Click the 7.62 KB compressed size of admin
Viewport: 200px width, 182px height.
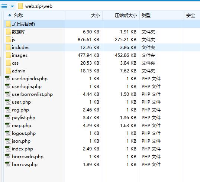click(128, 71)
